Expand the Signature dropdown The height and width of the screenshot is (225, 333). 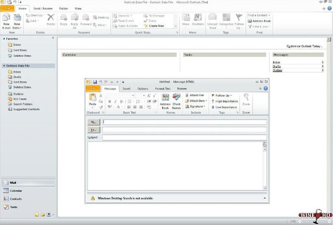click(195, 106)
